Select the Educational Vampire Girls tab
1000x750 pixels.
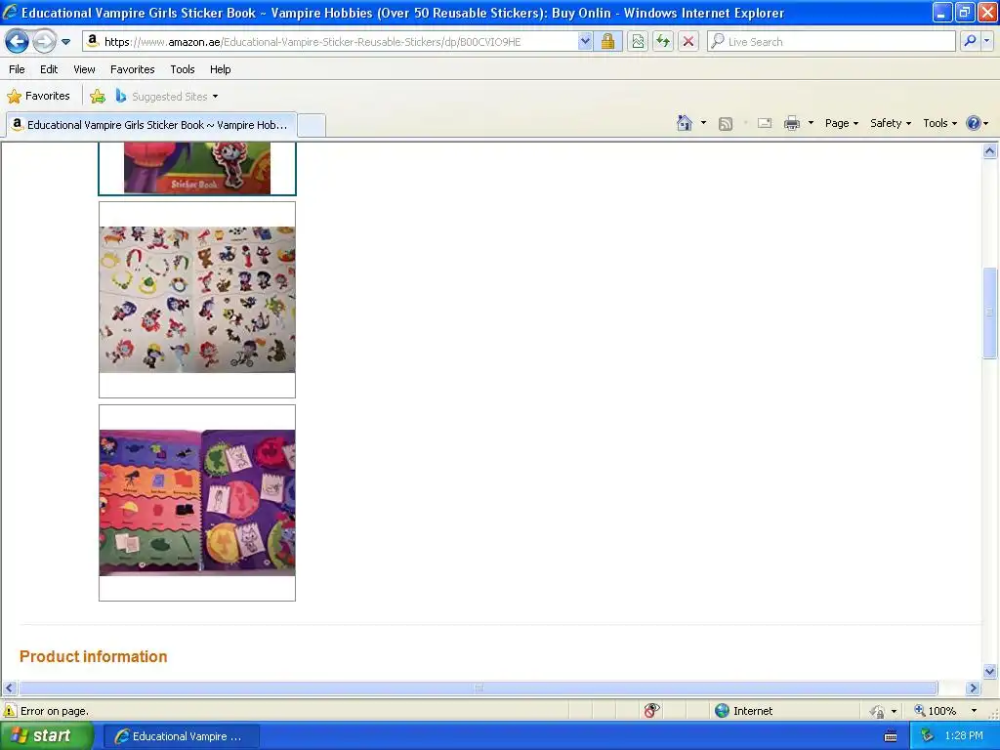click(x=151, y=125)
